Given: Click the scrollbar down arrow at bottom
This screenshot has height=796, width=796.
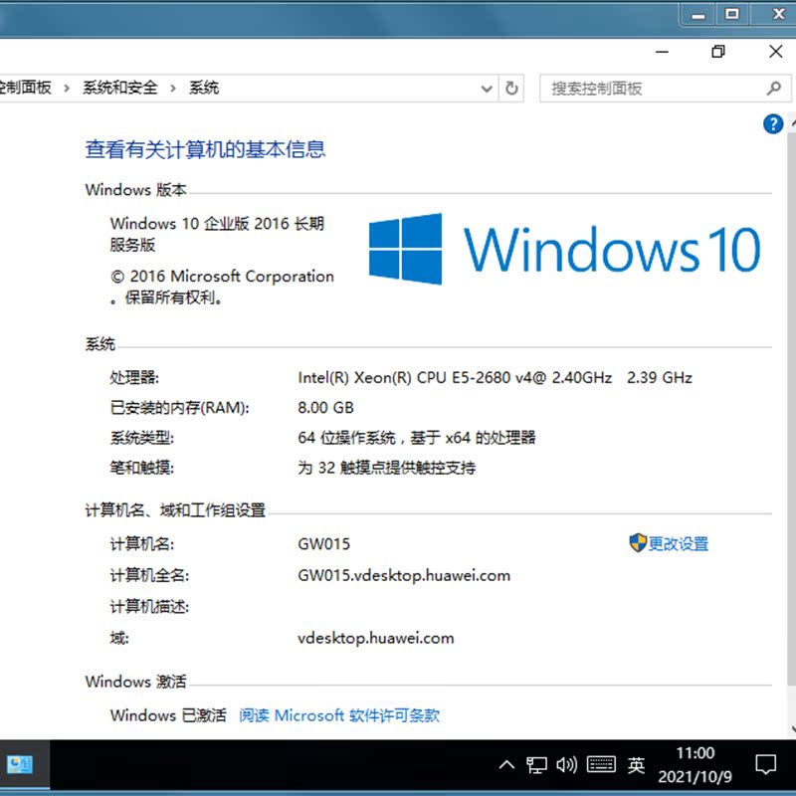Looking at the screenshot, I should click(x=793, y=729).
